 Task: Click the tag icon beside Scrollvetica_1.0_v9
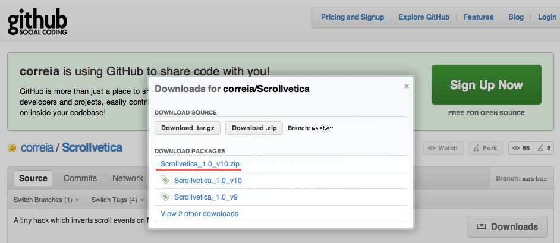click(165, 196)
